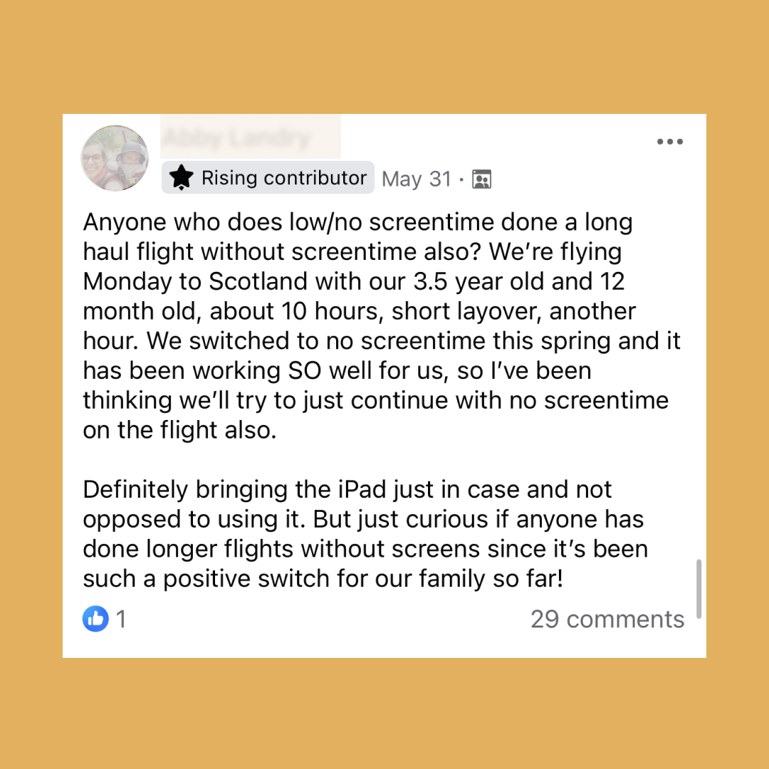Click the word "Scotland" in the post
The height and width of the screenshot is (769, 769).
[x=258, y=281]
